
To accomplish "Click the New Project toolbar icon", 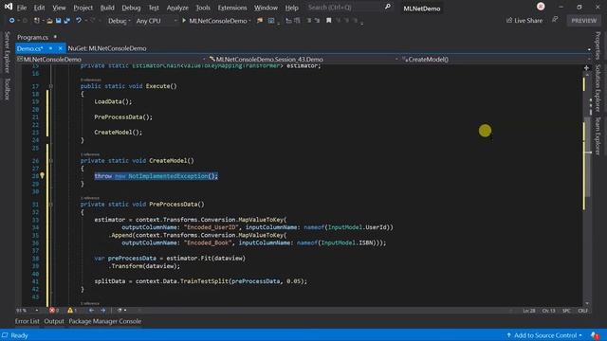I will coord(37,21).
